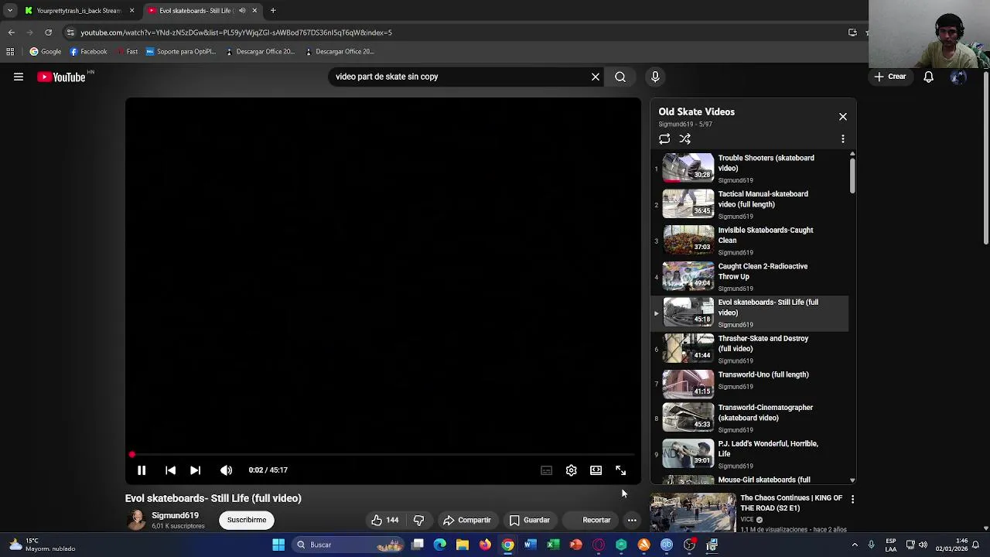Open YouTube notifications bell
Image resolution: width=990 pixels, height=557 pixels.
point(928,77)
